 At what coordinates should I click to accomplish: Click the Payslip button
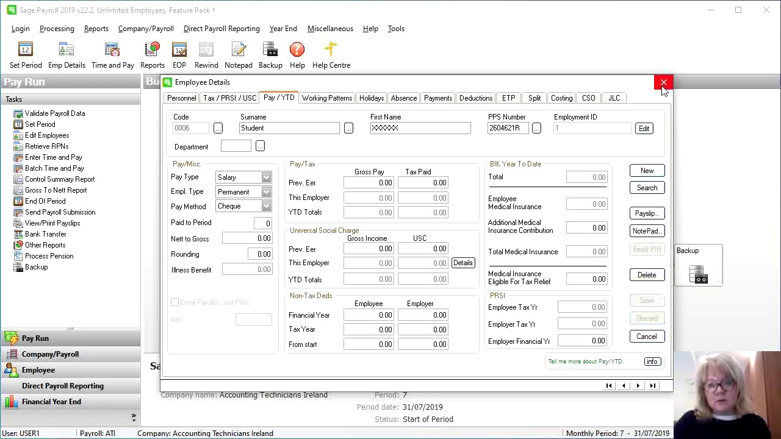pyautogui.click(x=647, y=213)
